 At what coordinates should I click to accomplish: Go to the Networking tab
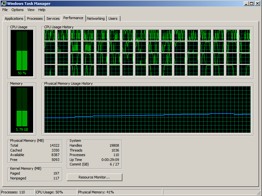tap(96, 18)
